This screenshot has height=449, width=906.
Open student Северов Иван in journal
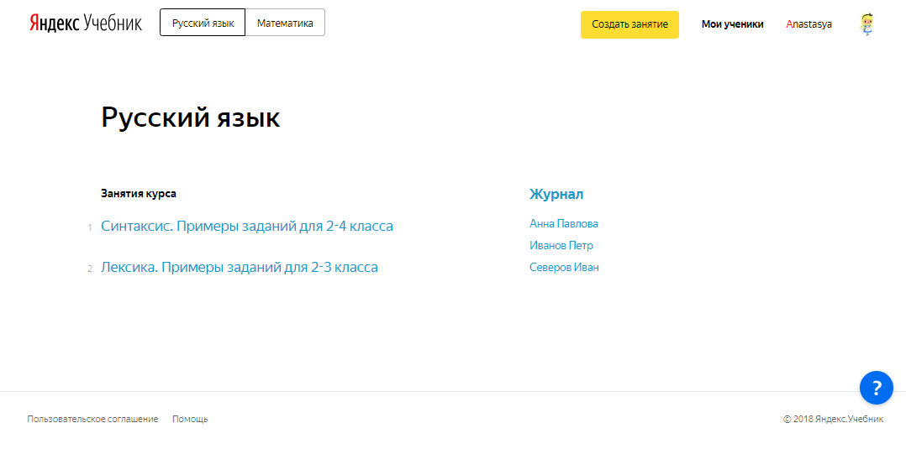[564, 267]
